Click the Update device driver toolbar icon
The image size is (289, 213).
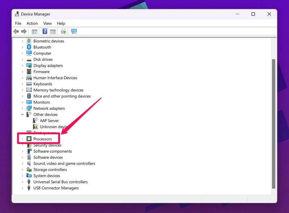click(x=63, y=32)
